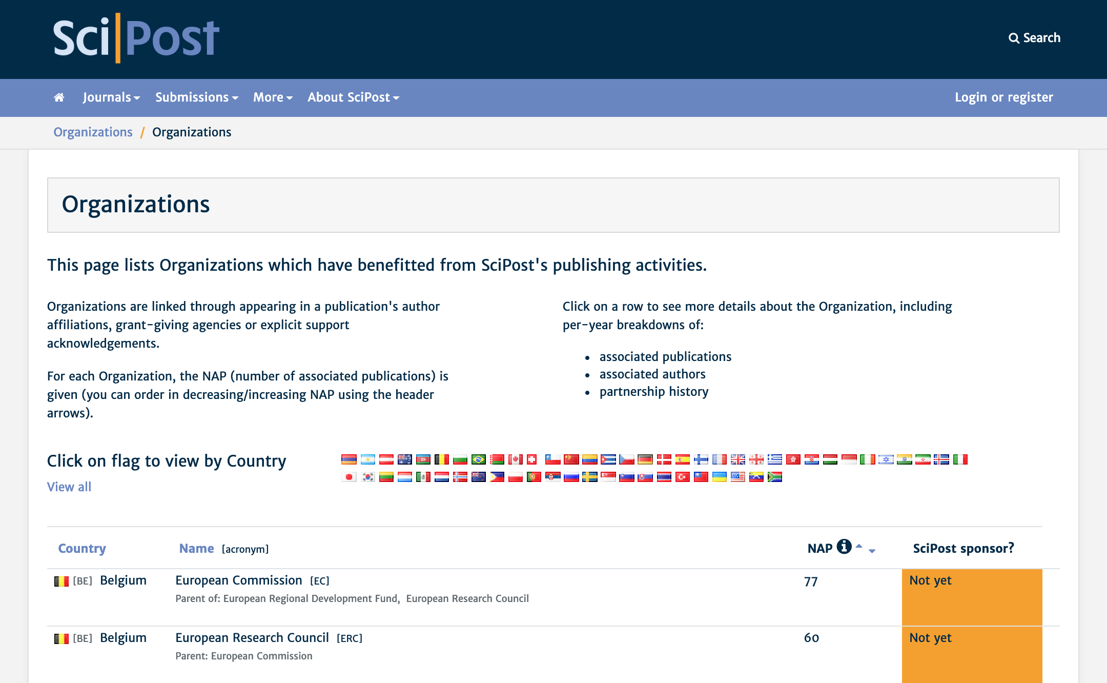Select the United States flag
Image resolution: width=1107 pixels, height=683 pixels.
pos(738,477)
